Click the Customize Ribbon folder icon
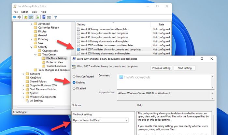The width and height of the screenshot is (228, 135). [x=35, y=27]
